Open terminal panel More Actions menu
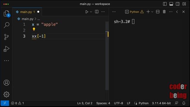The width and height of the screenshot is (190, 107). click(171, 12)
